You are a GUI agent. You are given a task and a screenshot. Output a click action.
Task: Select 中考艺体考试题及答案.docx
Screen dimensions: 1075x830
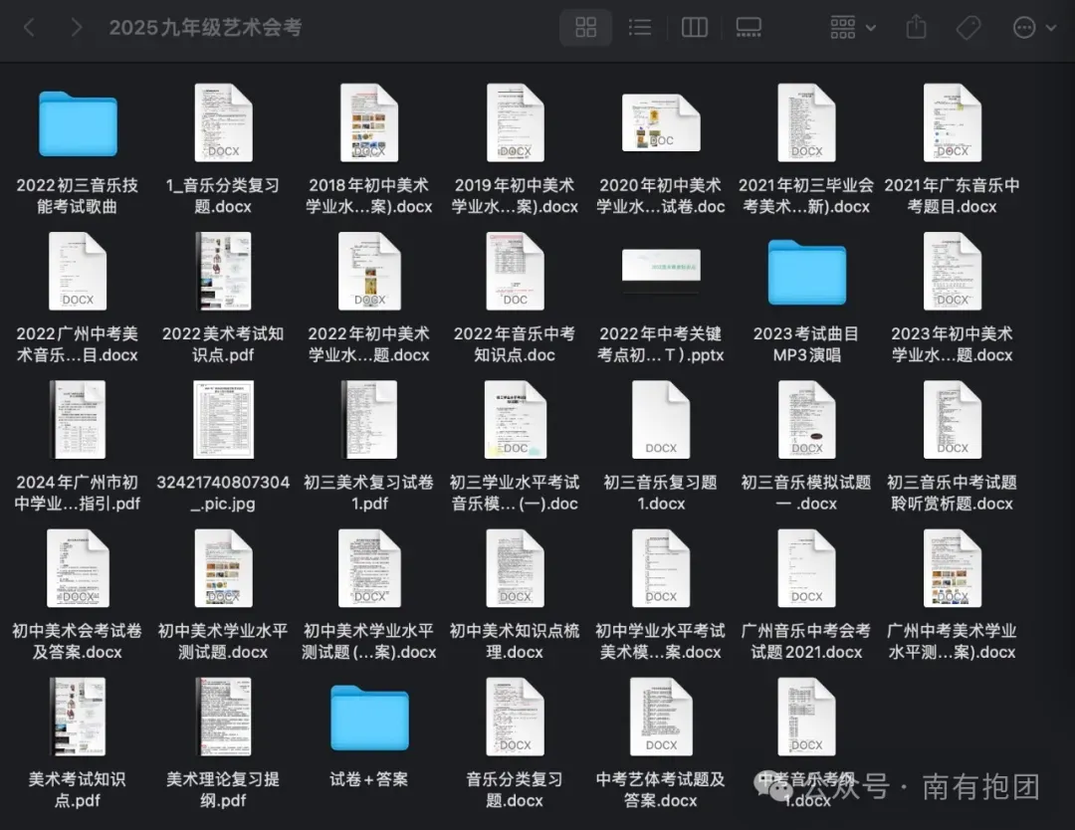pos(661,717)
